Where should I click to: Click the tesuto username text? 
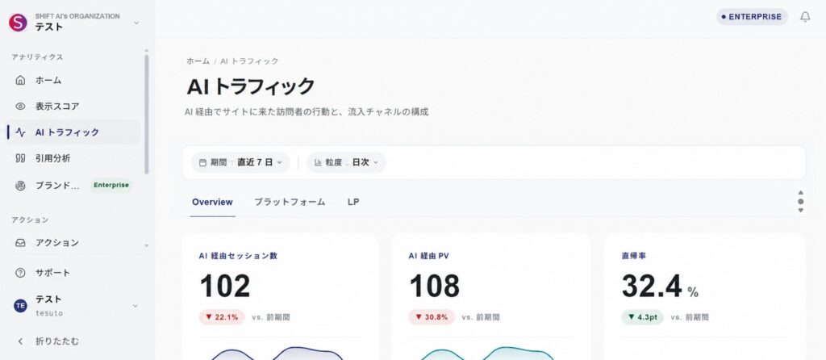49,313
